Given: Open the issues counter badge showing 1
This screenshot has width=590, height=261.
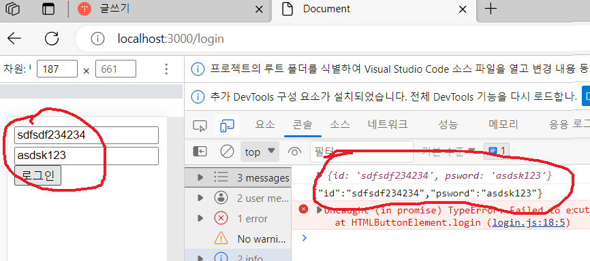Looking at the screenshot, I should coord(496,152).
